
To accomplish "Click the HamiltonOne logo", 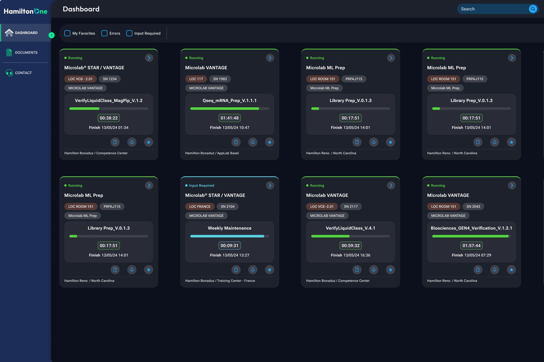I will [26, 11].
